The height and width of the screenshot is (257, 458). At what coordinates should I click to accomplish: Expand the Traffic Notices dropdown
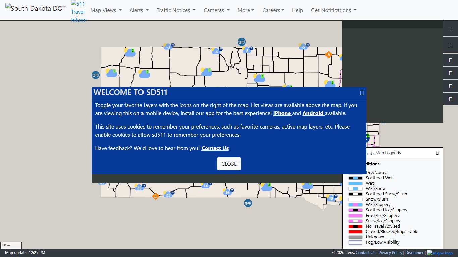coord(176,10)
